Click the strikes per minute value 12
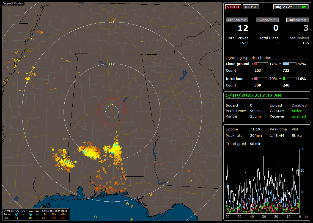The image size is (313, 223). 243,28
